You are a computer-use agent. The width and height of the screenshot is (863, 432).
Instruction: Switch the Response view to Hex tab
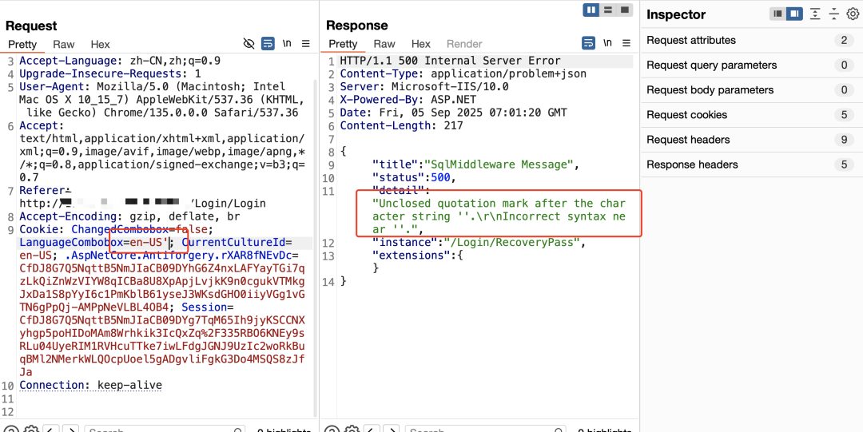coord(421,44)
